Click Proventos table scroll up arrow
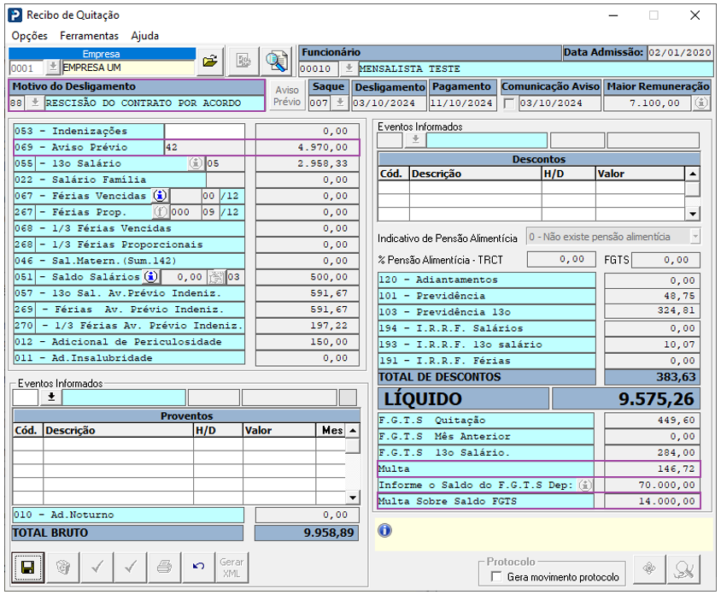The width and height of the screenshot is (721, 595). click(353, 431)
